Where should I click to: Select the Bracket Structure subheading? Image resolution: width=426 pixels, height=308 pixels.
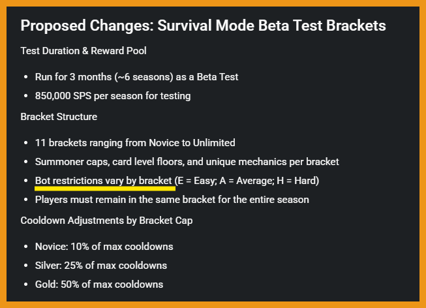click(59, 117)
